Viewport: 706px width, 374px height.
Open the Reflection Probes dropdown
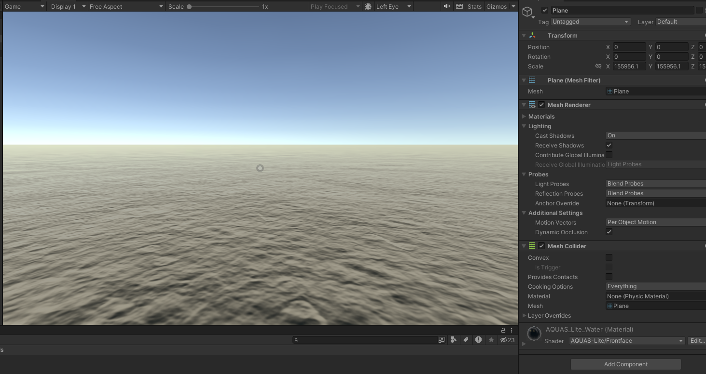click(x=656, y=193)
